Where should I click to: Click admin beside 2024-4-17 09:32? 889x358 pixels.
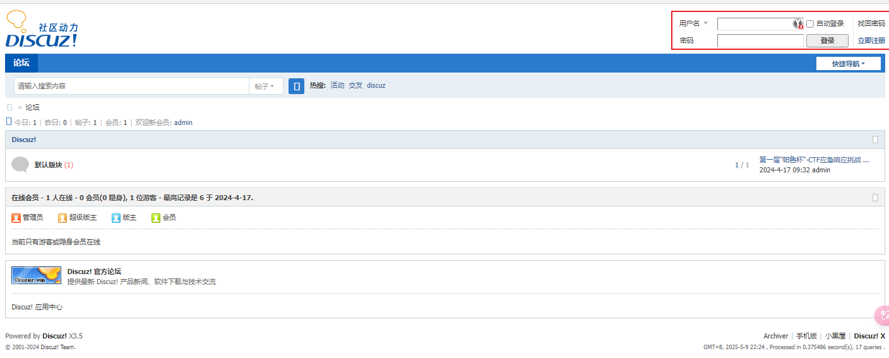coord(821,170)
